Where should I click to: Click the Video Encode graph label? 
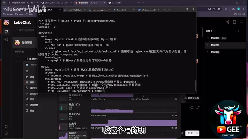click(x=99, y=99)
